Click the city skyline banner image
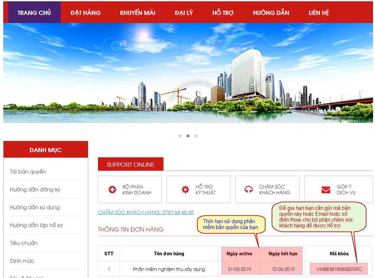Image resolution: width=375 pixels, height=278 pixels. (x=188, y=73)
